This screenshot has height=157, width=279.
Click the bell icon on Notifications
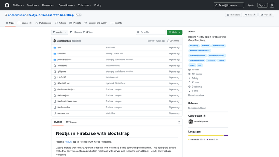coord(228,15)
